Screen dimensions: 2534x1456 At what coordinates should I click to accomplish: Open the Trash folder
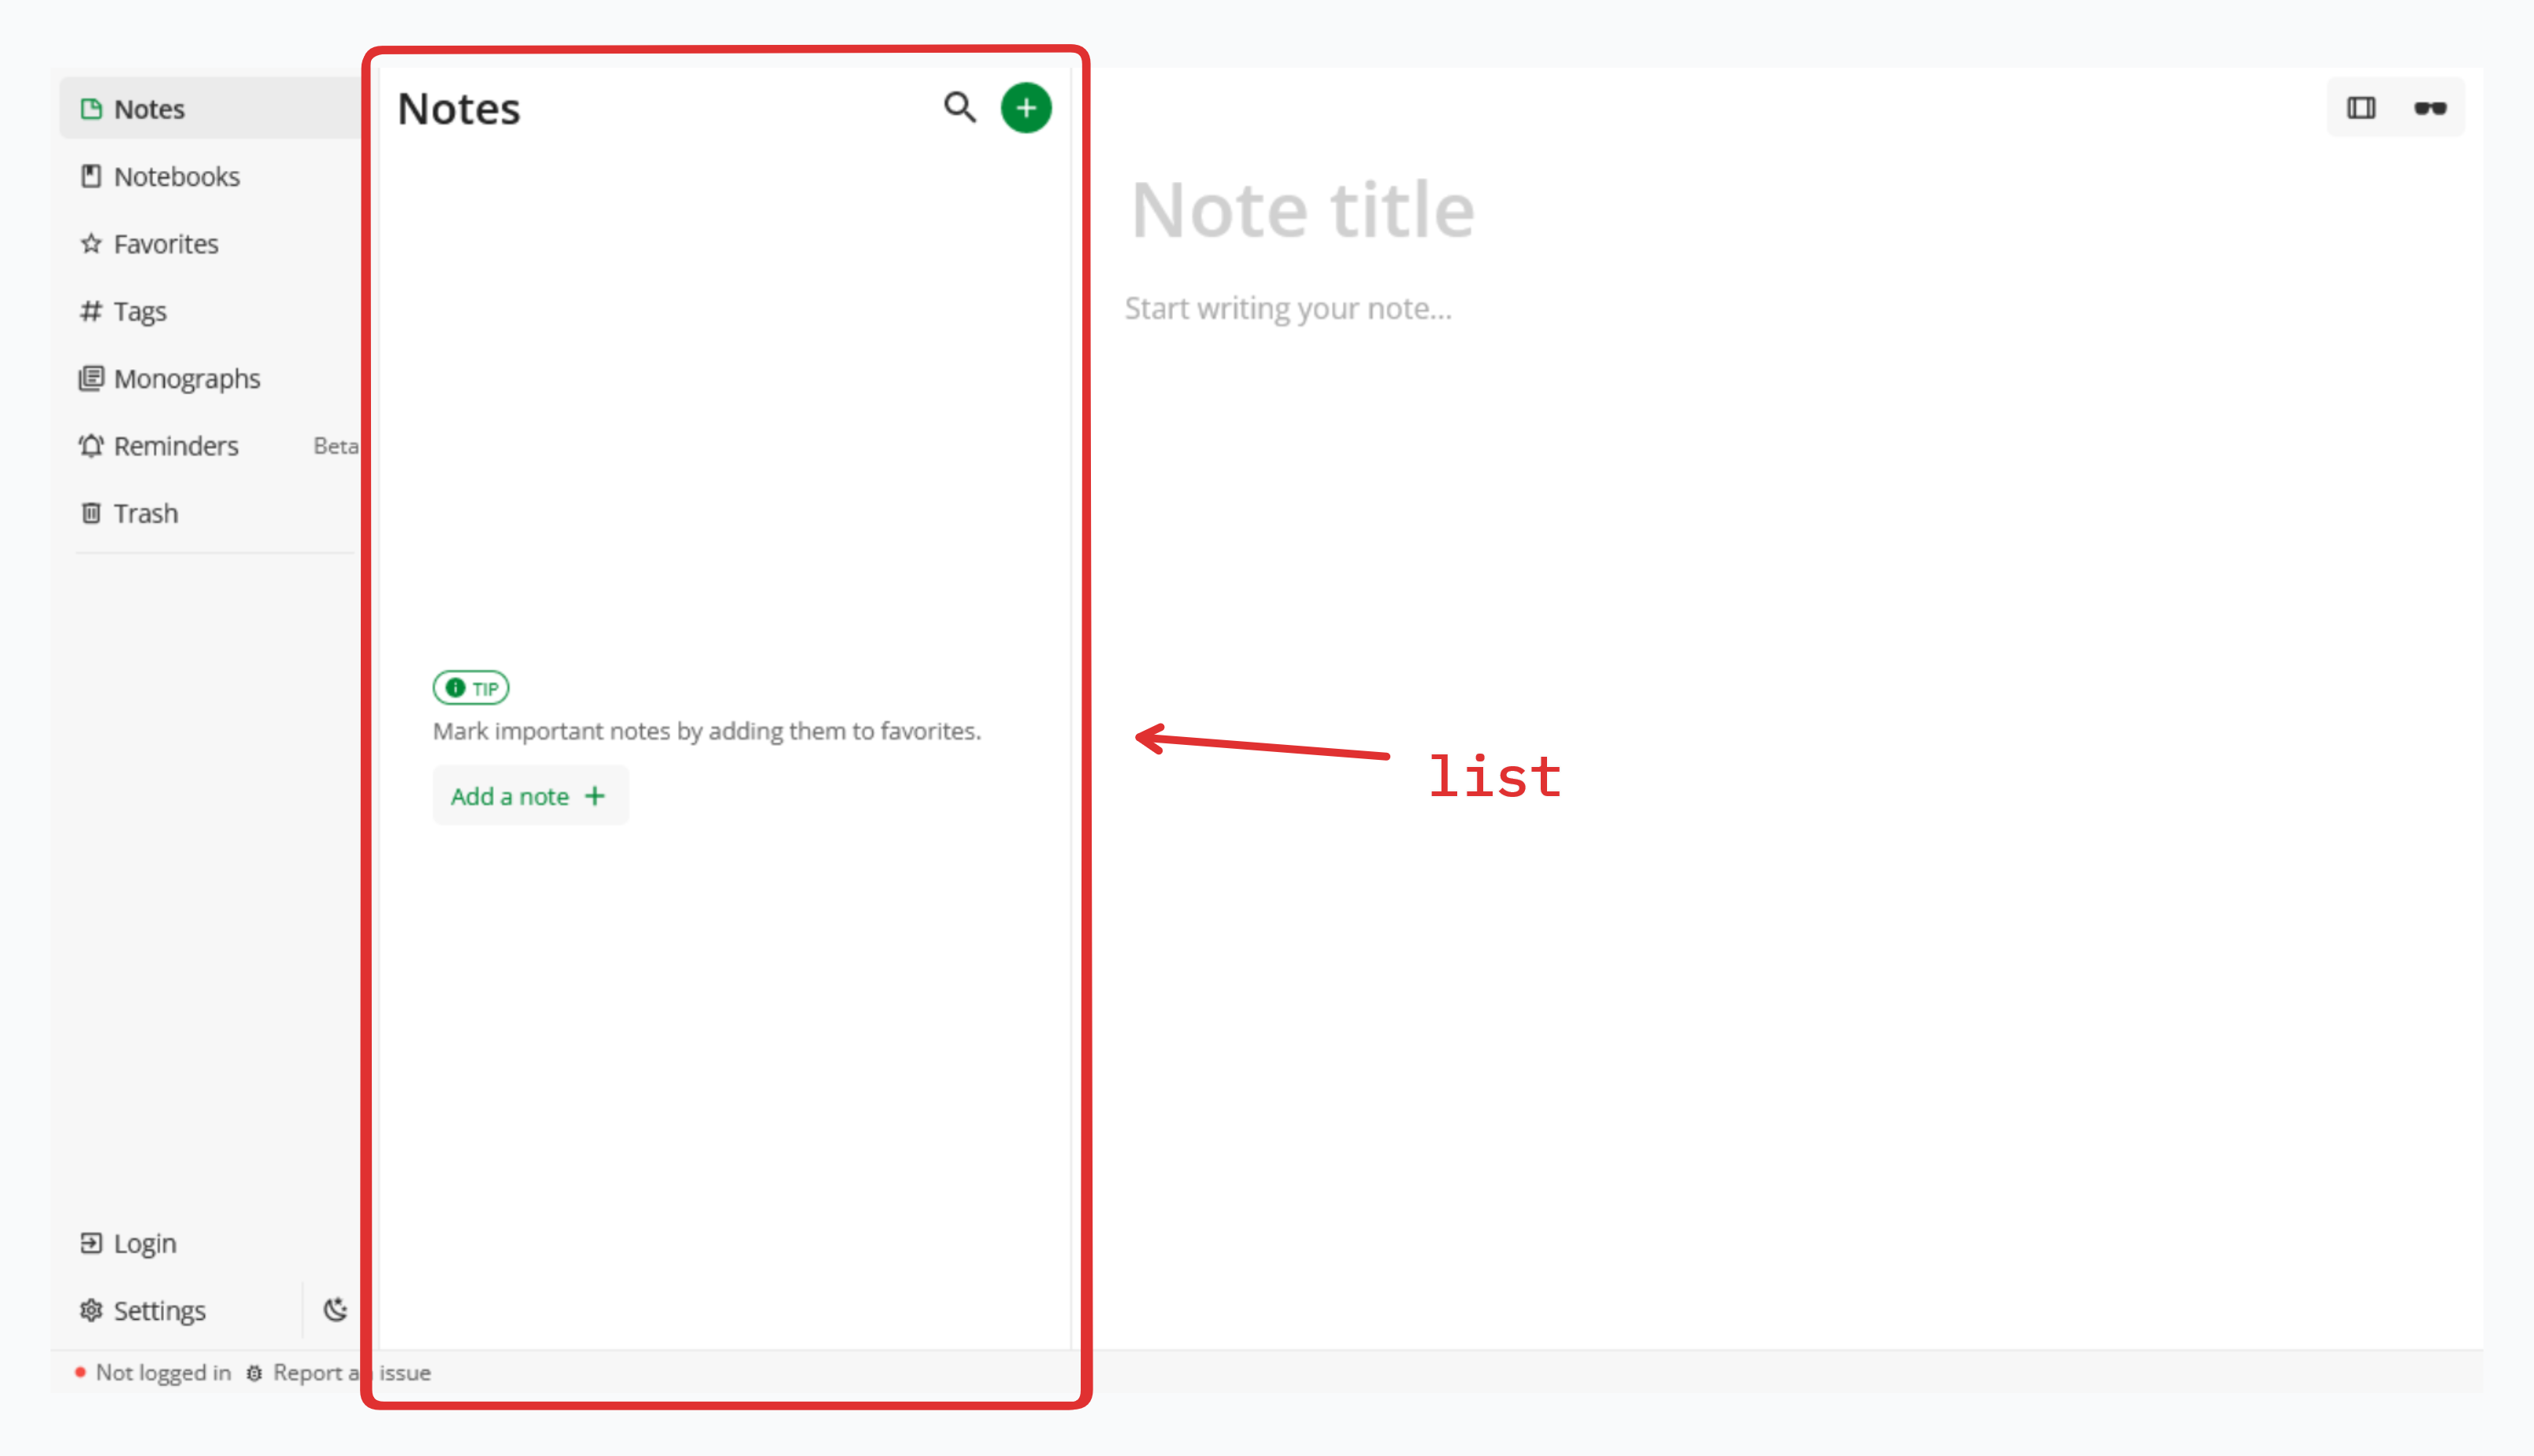(x=145, y=513)
